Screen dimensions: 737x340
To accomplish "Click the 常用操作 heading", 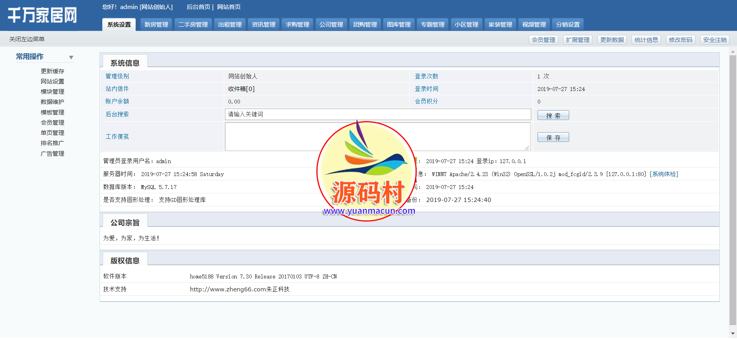I will (x=30, y=57).
